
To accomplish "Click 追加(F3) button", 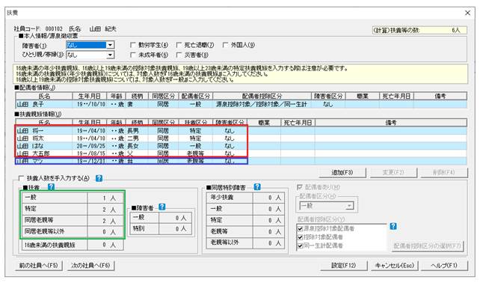I will [x=342, y=173].
